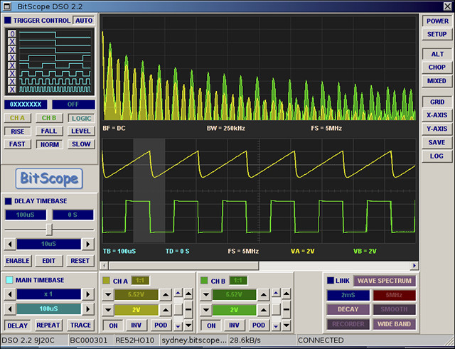Select ALT display mode
455x349 pixels.
pyautogui.click(x=437, y=54)
